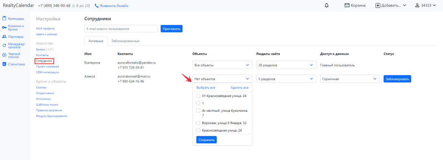The image size is (443, 160).
Task: Switch to the Заблокированные tab
Action: (x=125, y=41)
